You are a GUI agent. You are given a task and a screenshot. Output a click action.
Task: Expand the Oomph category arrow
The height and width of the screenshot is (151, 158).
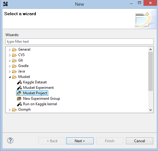[10, 110]
